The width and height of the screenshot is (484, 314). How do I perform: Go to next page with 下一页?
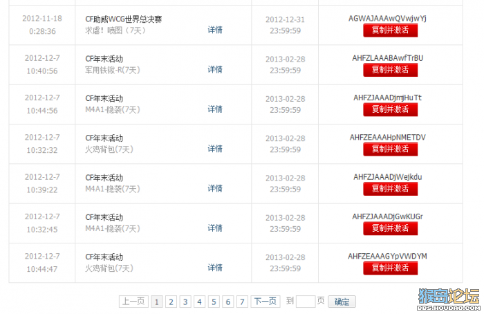pos(265,302)
